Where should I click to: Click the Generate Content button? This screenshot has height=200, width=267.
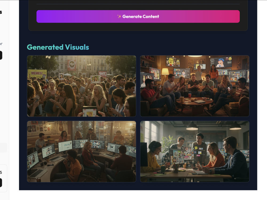[x=138, y=17]
